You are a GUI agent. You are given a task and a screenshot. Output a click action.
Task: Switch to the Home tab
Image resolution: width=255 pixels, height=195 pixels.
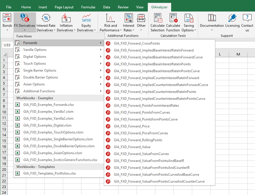point(26,7)
